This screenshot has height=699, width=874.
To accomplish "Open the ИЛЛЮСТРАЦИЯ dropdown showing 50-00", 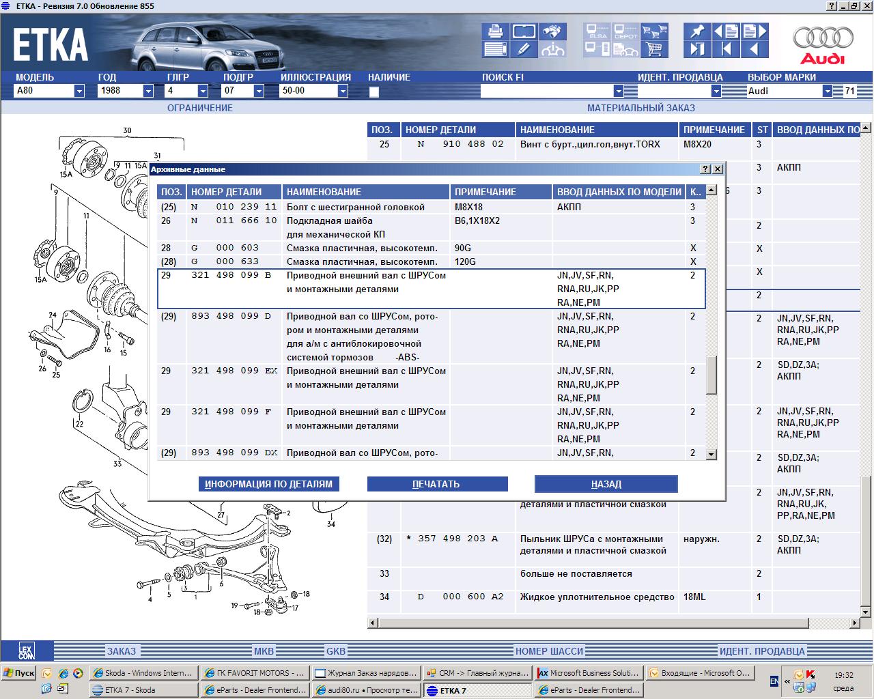I will (343, 91).
